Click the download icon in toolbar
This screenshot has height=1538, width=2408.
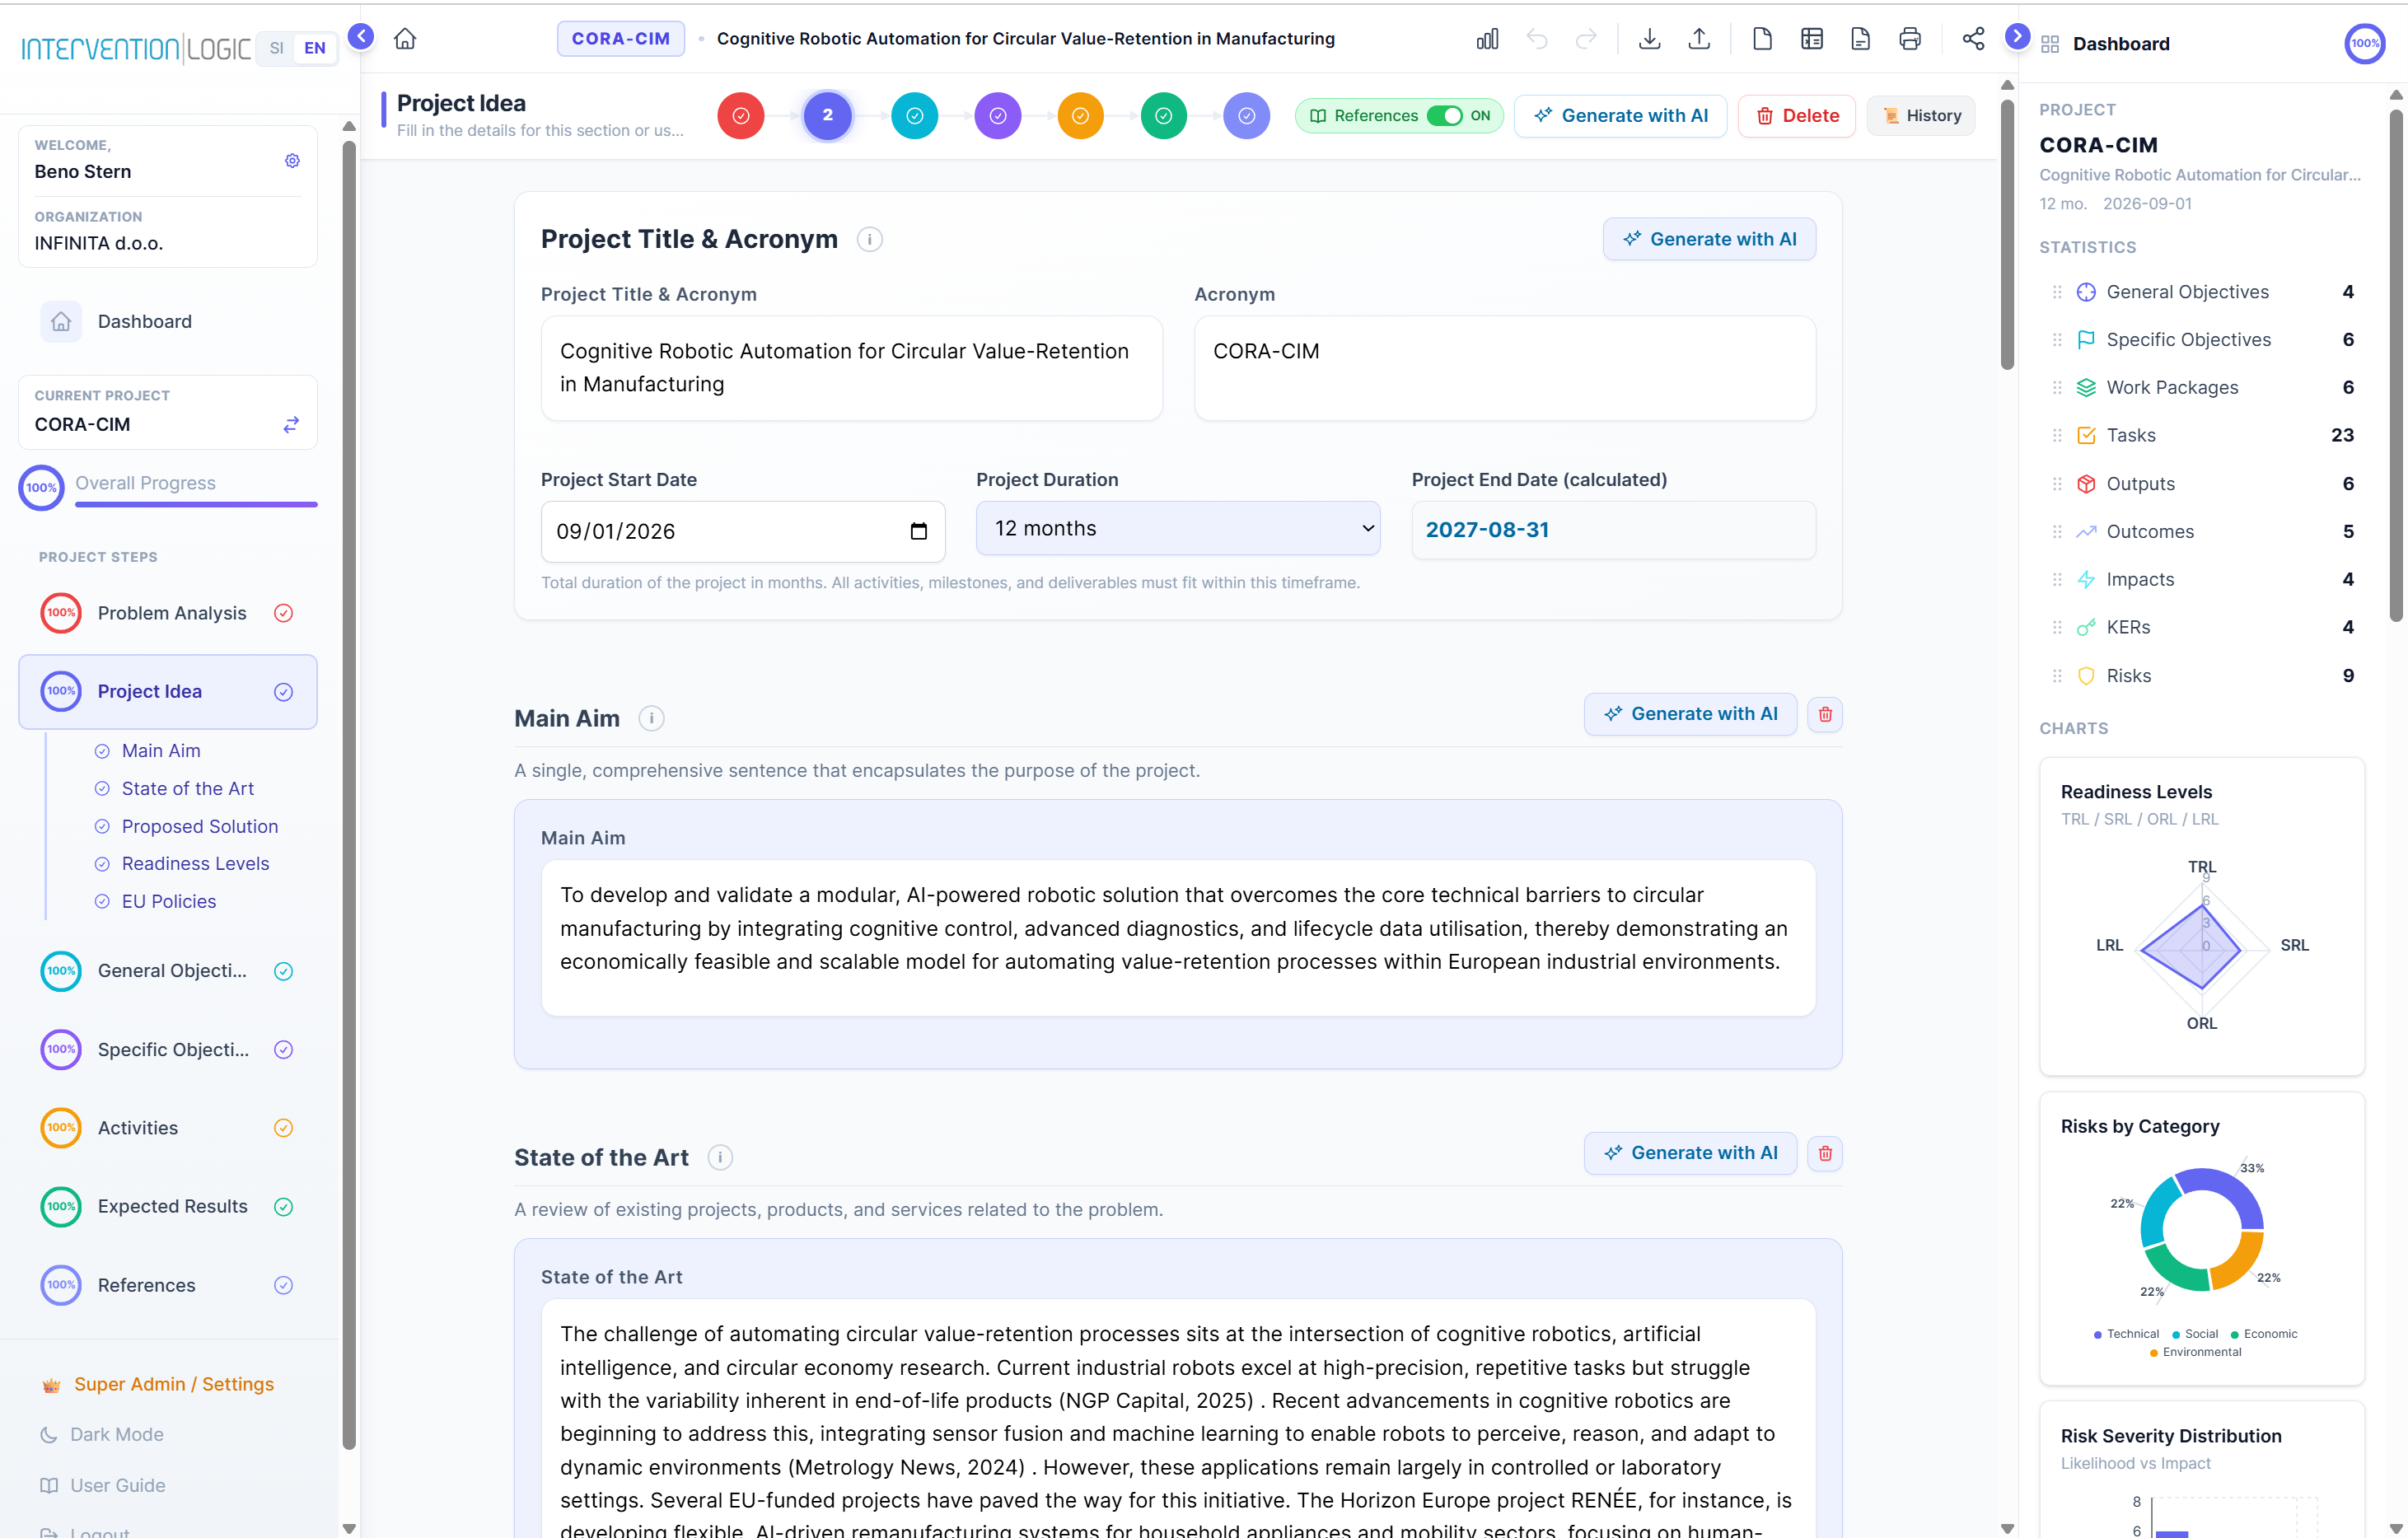click(1649, 39)
